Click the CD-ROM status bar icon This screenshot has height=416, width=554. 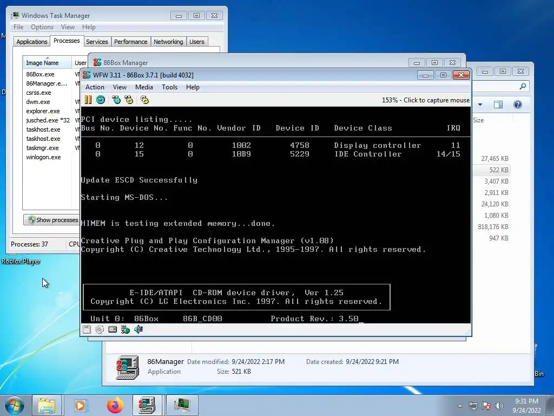click(100, 330)
